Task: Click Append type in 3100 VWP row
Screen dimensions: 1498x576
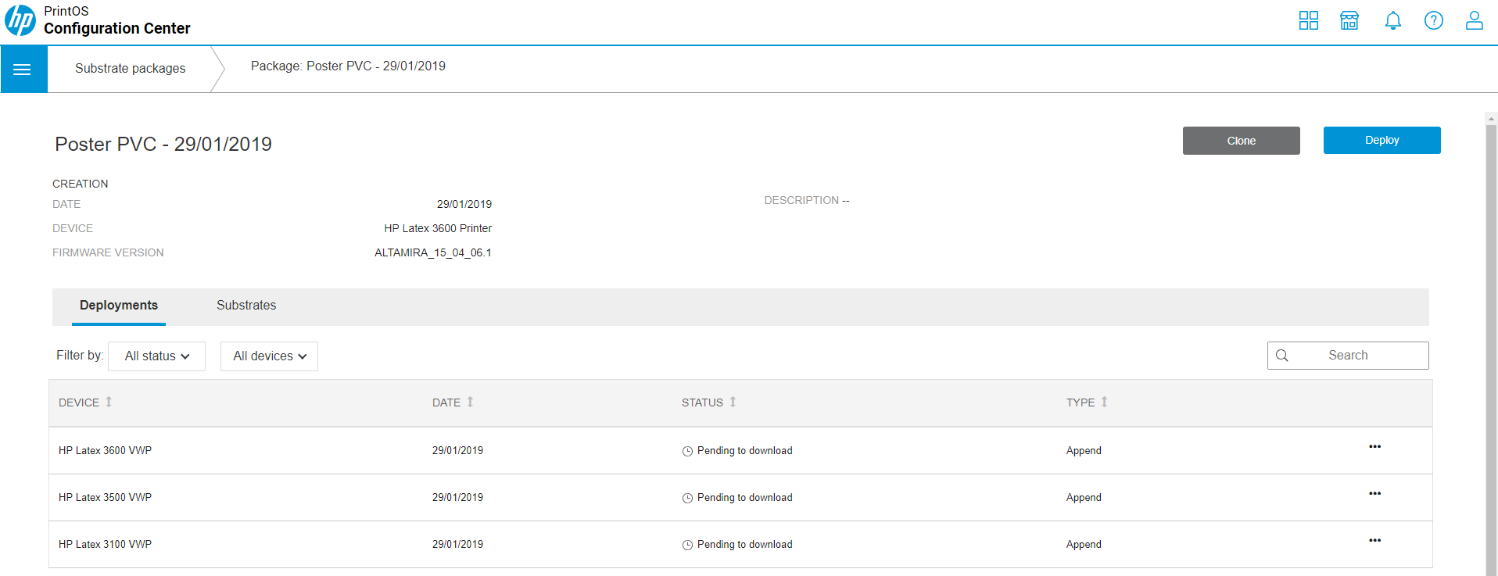Action: [x=1084, y=545]
